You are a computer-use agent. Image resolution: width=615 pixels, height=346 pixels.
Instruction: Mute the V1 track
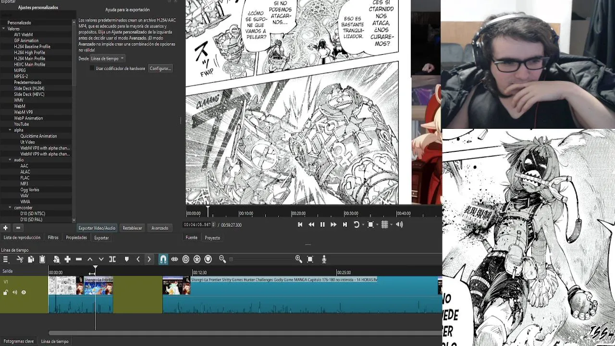click(x=14, y=292)
